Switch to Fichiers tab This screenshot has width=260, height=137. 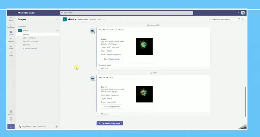click(93, 19)
